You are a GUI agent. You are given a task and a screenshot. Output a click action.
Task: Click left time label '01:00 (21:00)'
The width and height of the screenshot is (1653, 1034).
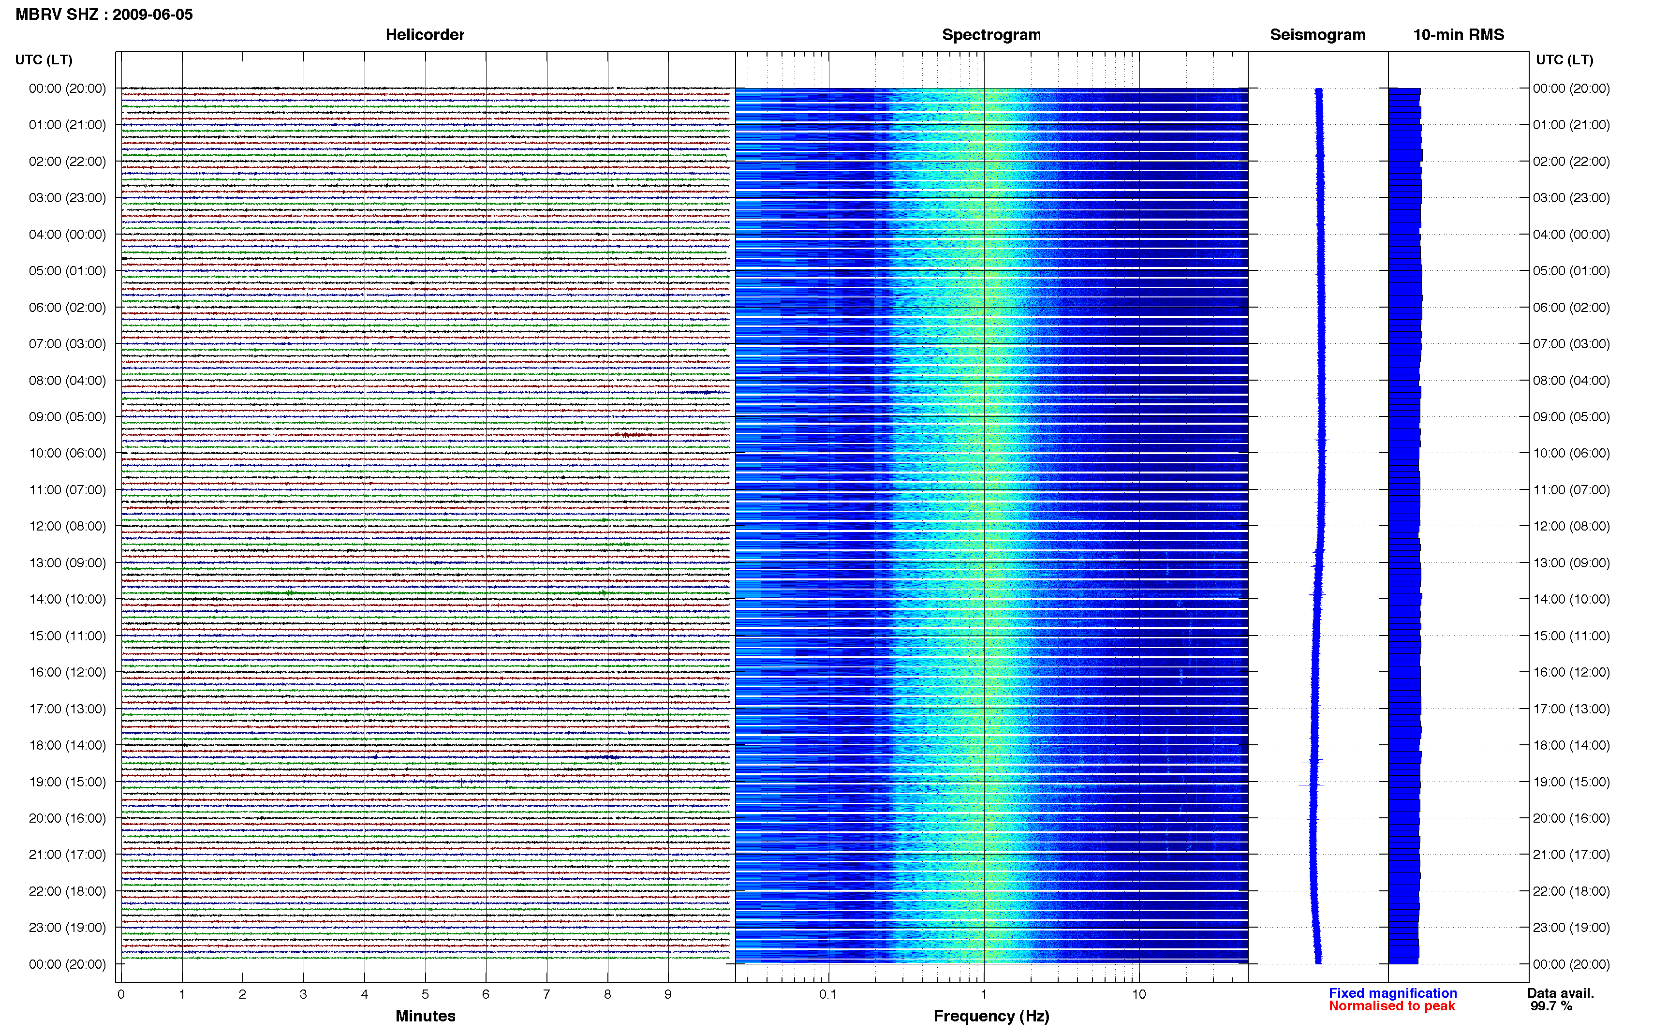pyautogui.click(x=68, y=124)
